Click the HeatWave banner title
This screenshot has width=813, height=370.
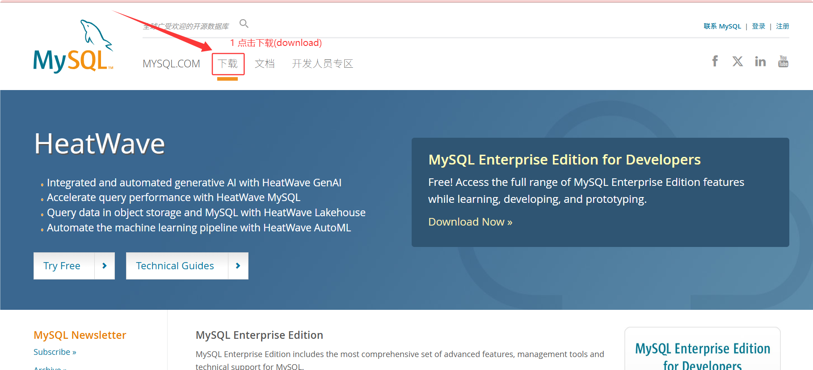point(100,144)
